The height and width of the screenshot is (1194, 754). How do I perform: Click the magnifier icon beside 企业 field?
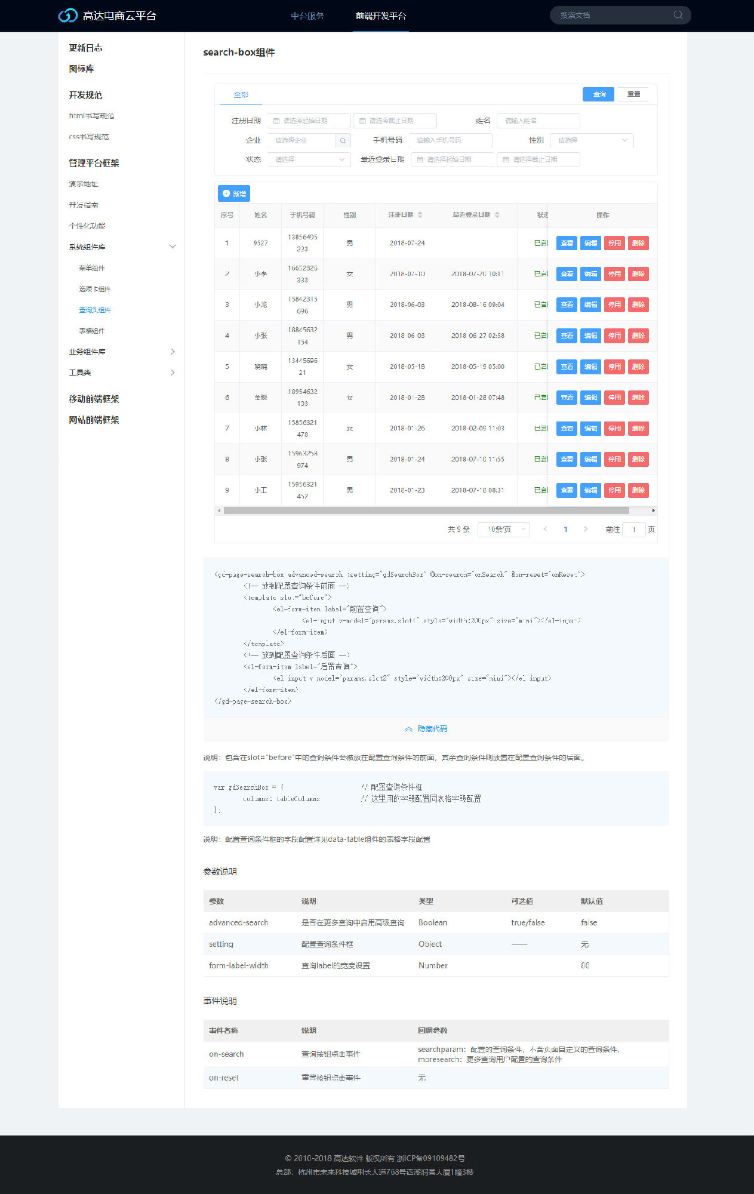click(343, 140)
